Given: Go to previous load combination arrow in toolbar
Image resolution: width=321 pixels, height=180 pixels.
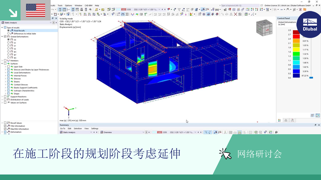Looking at the screenshot, I should 162,10.
